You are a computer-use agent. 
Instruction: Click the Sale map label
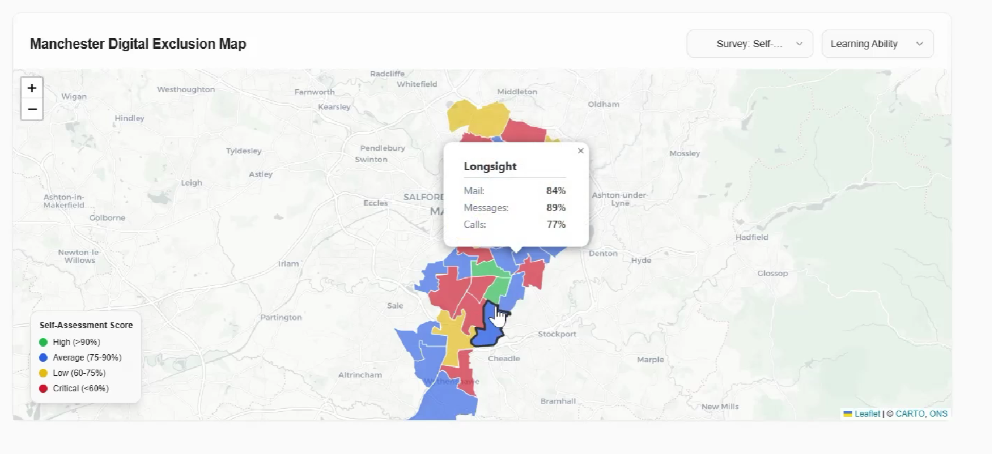[x=395, y=306]
